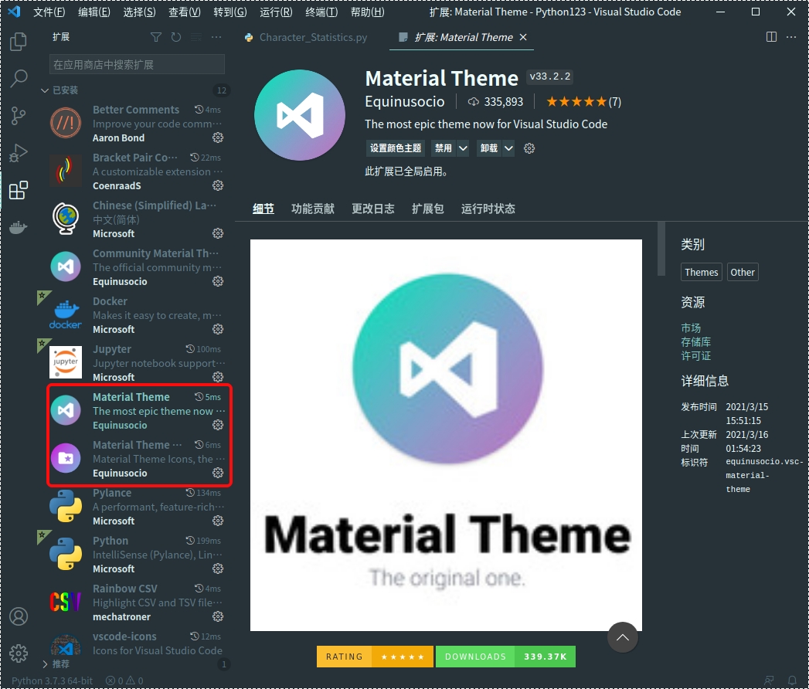Screen dimensions: 809x689
Task: Close the Material Theme extension tab
Action: coord(523,37)
